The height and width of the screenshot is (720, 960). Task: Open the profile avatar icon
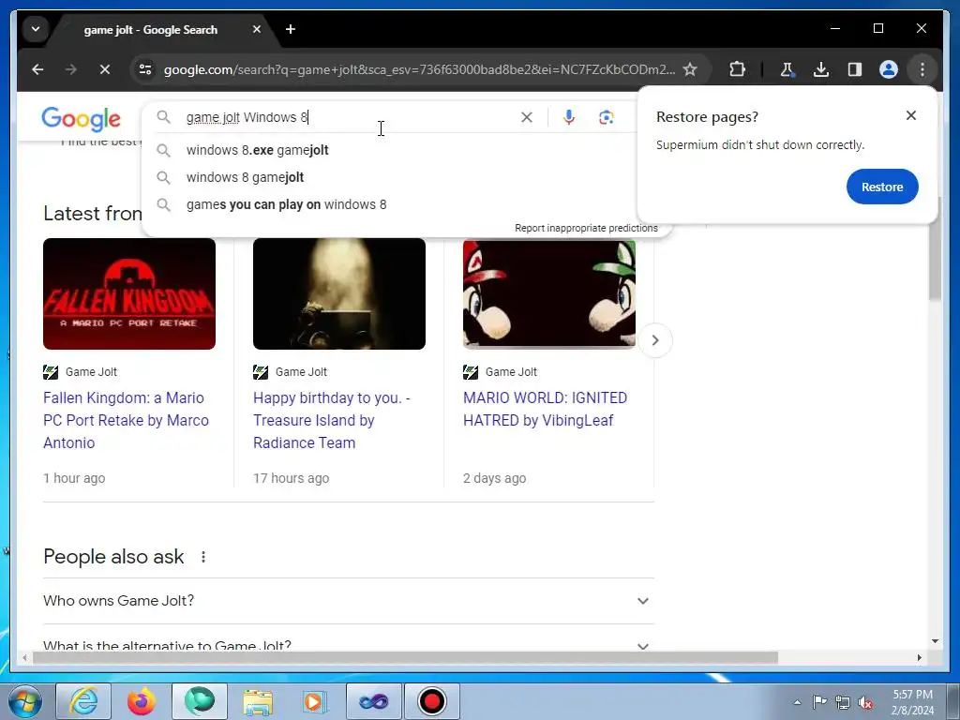click(889, 69)
